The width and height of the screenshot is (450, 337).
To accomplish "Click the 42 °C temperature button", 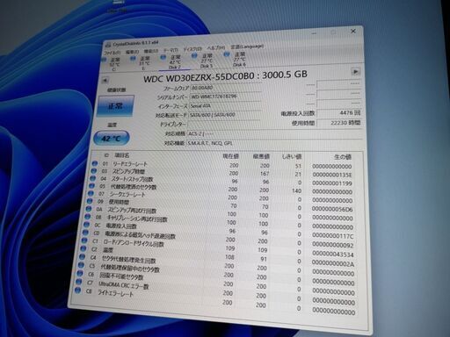I will [x=112, y=138].
